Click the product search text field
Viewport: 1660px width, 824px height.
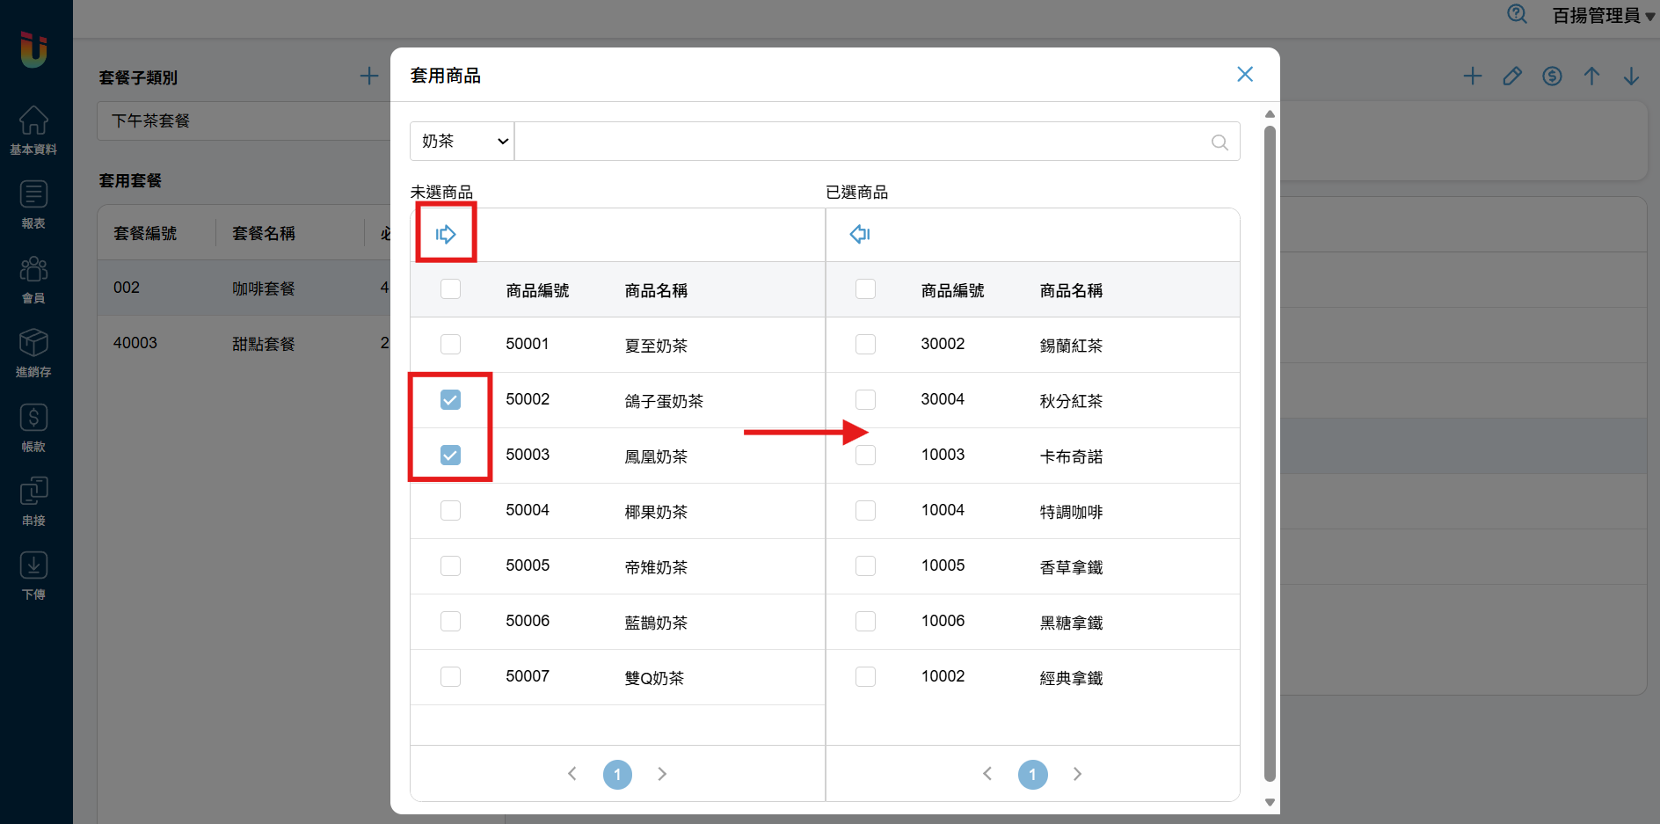tap(862, 142)
